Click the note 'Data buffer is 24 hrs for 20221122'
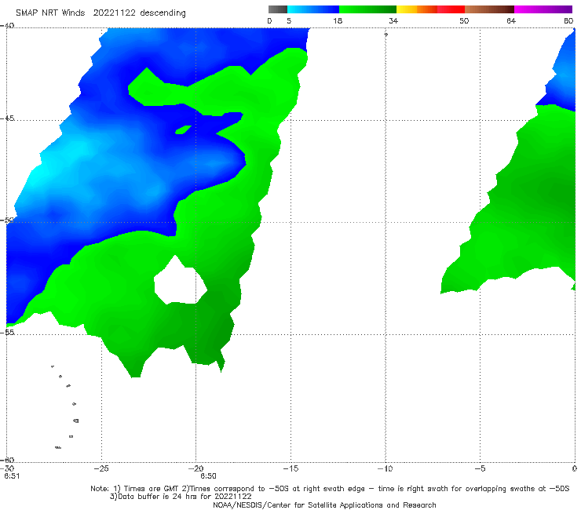Viewport: 581px width, 510px height. click(181, 497)
